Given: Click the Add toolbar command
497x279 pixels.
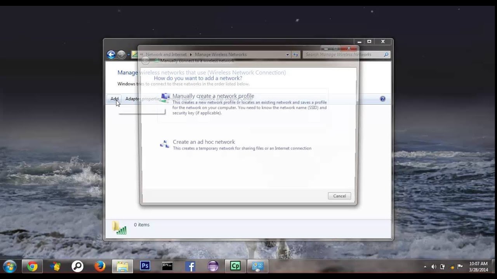Looking at the screenshot, I should [115, 99].
